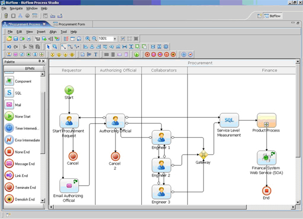Click the save disk toolbar icon
The image size is (303, 219).
[15, 38]
